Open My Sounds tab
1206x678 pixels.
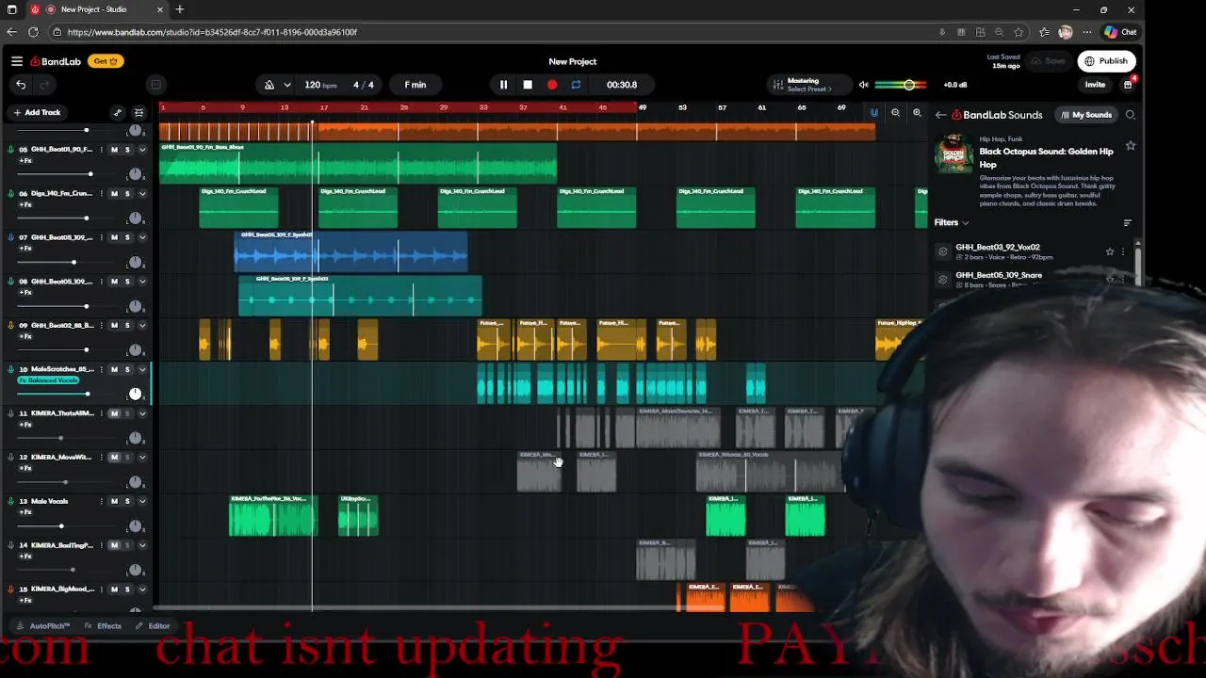[1086, 115]
